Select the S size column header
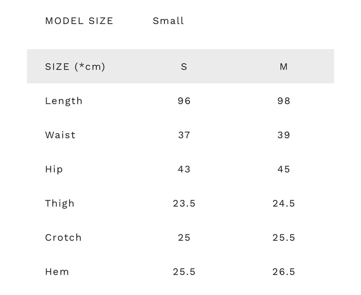Screen dimensions: 361x295 [x=184, y=67]
